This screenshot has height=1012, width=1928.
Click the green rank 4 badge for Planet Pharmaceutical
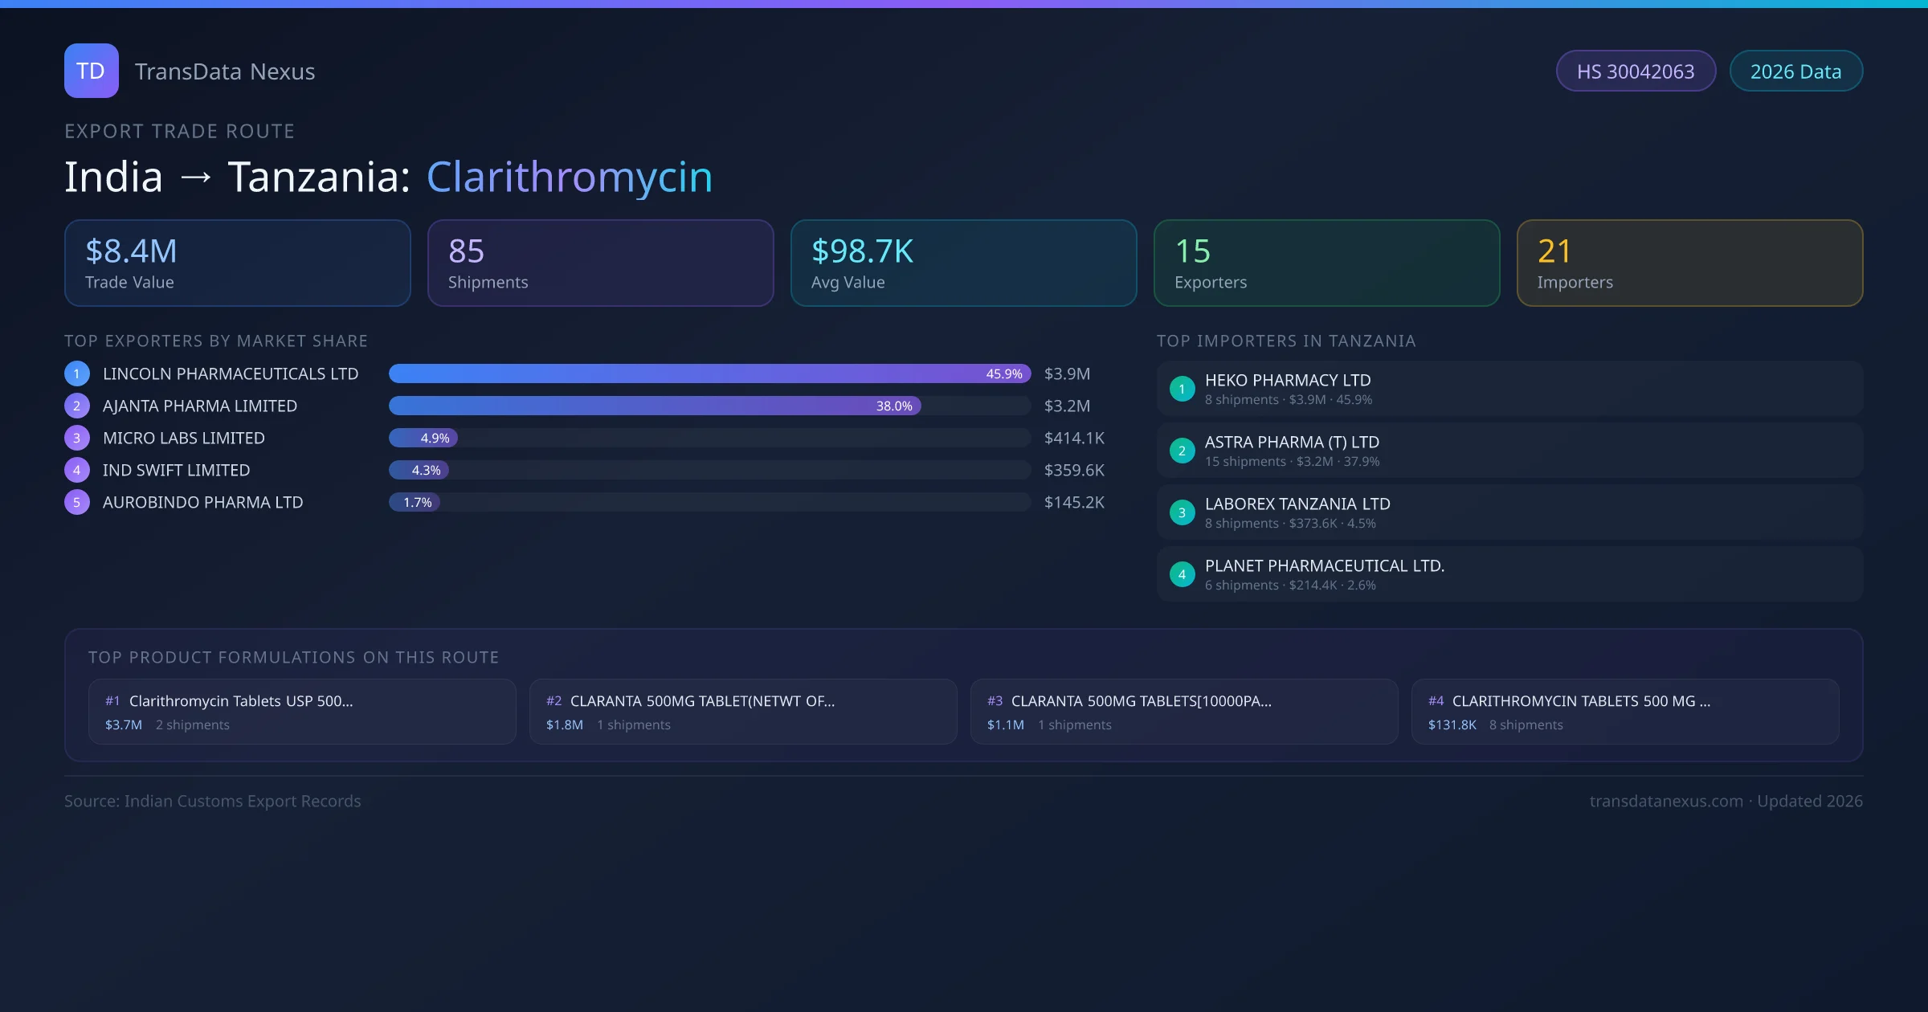click(x=1182, y=574)
